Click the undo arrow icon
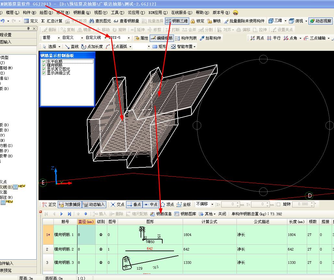 pos(3,21)
